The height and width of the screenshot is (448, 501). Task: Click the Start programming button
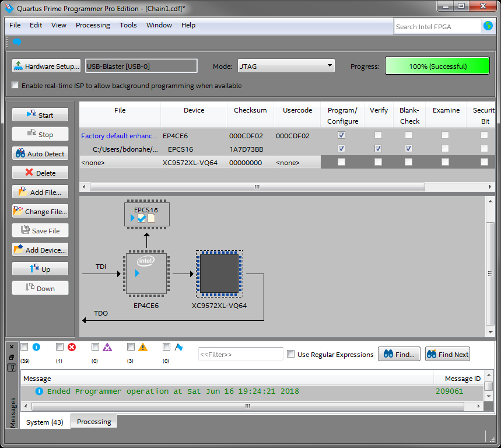(40, 115)
